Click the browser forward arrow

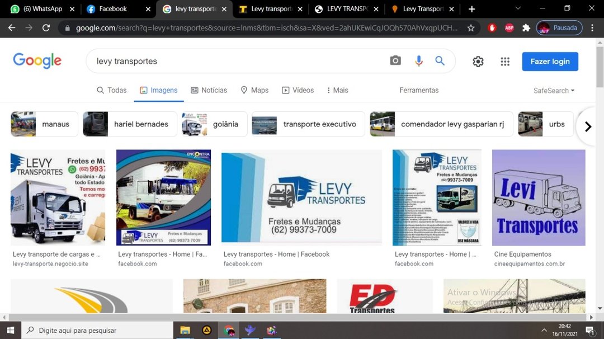[29, 28]
